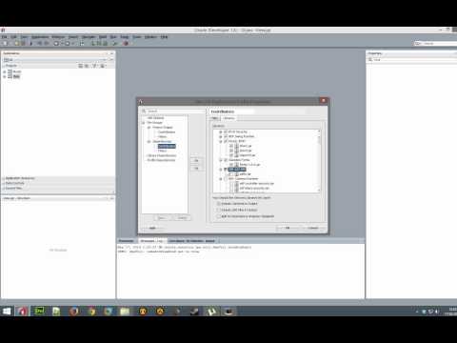This screenshot has height=343, width=457.
Task: Toggle checkbox of first library in Libraries list
Action: tap(226, 131)
